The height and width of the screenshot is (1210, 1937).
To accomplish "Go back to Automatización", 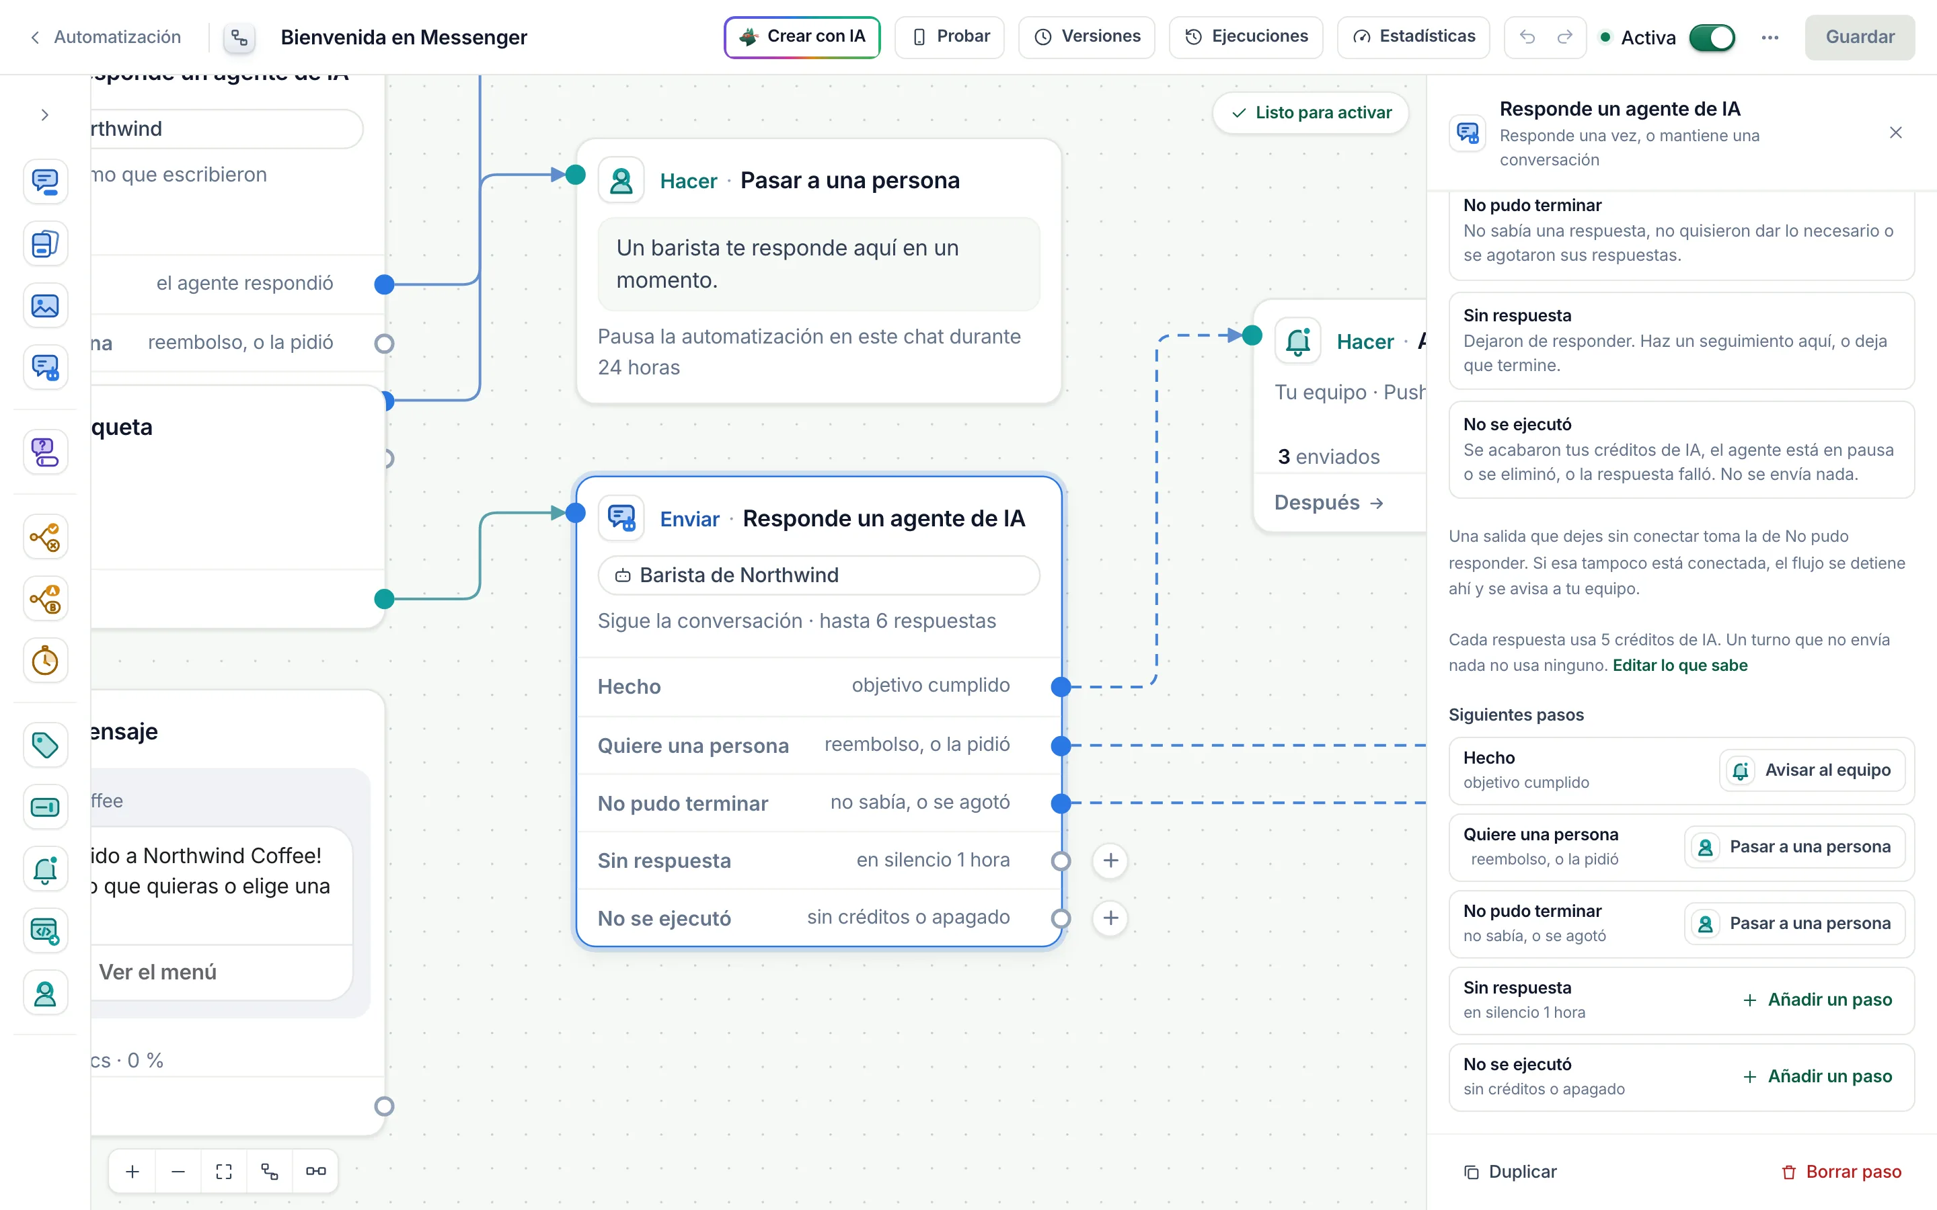I will pos(106,37).
